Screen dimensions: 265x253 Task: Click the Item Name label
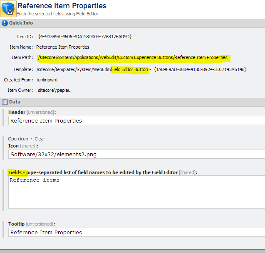tap(21, 47)
